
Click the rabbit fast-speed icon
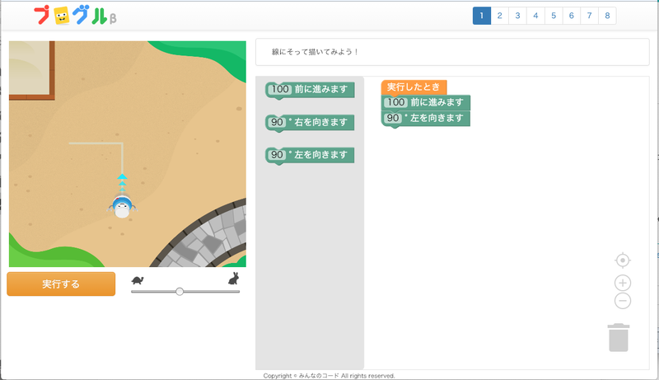point(234,279)
